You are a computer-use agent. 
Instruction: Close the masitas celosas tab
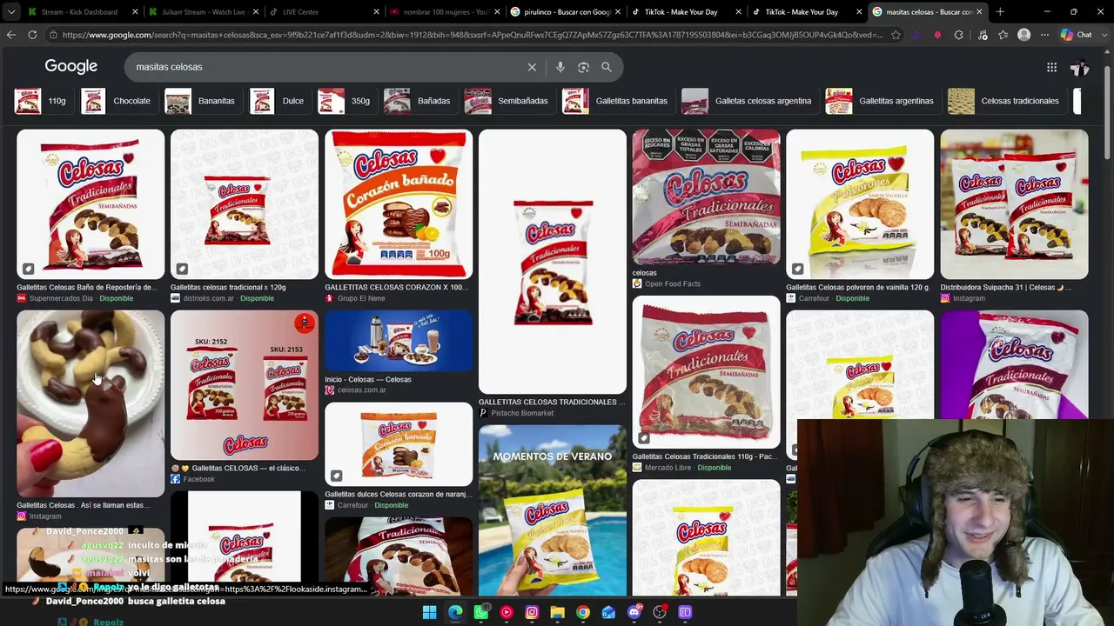[979, 12]
